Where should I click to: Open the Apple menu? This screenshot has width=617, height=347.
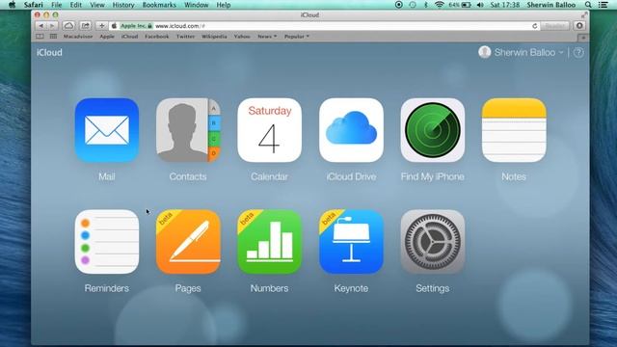coord(12,5)
